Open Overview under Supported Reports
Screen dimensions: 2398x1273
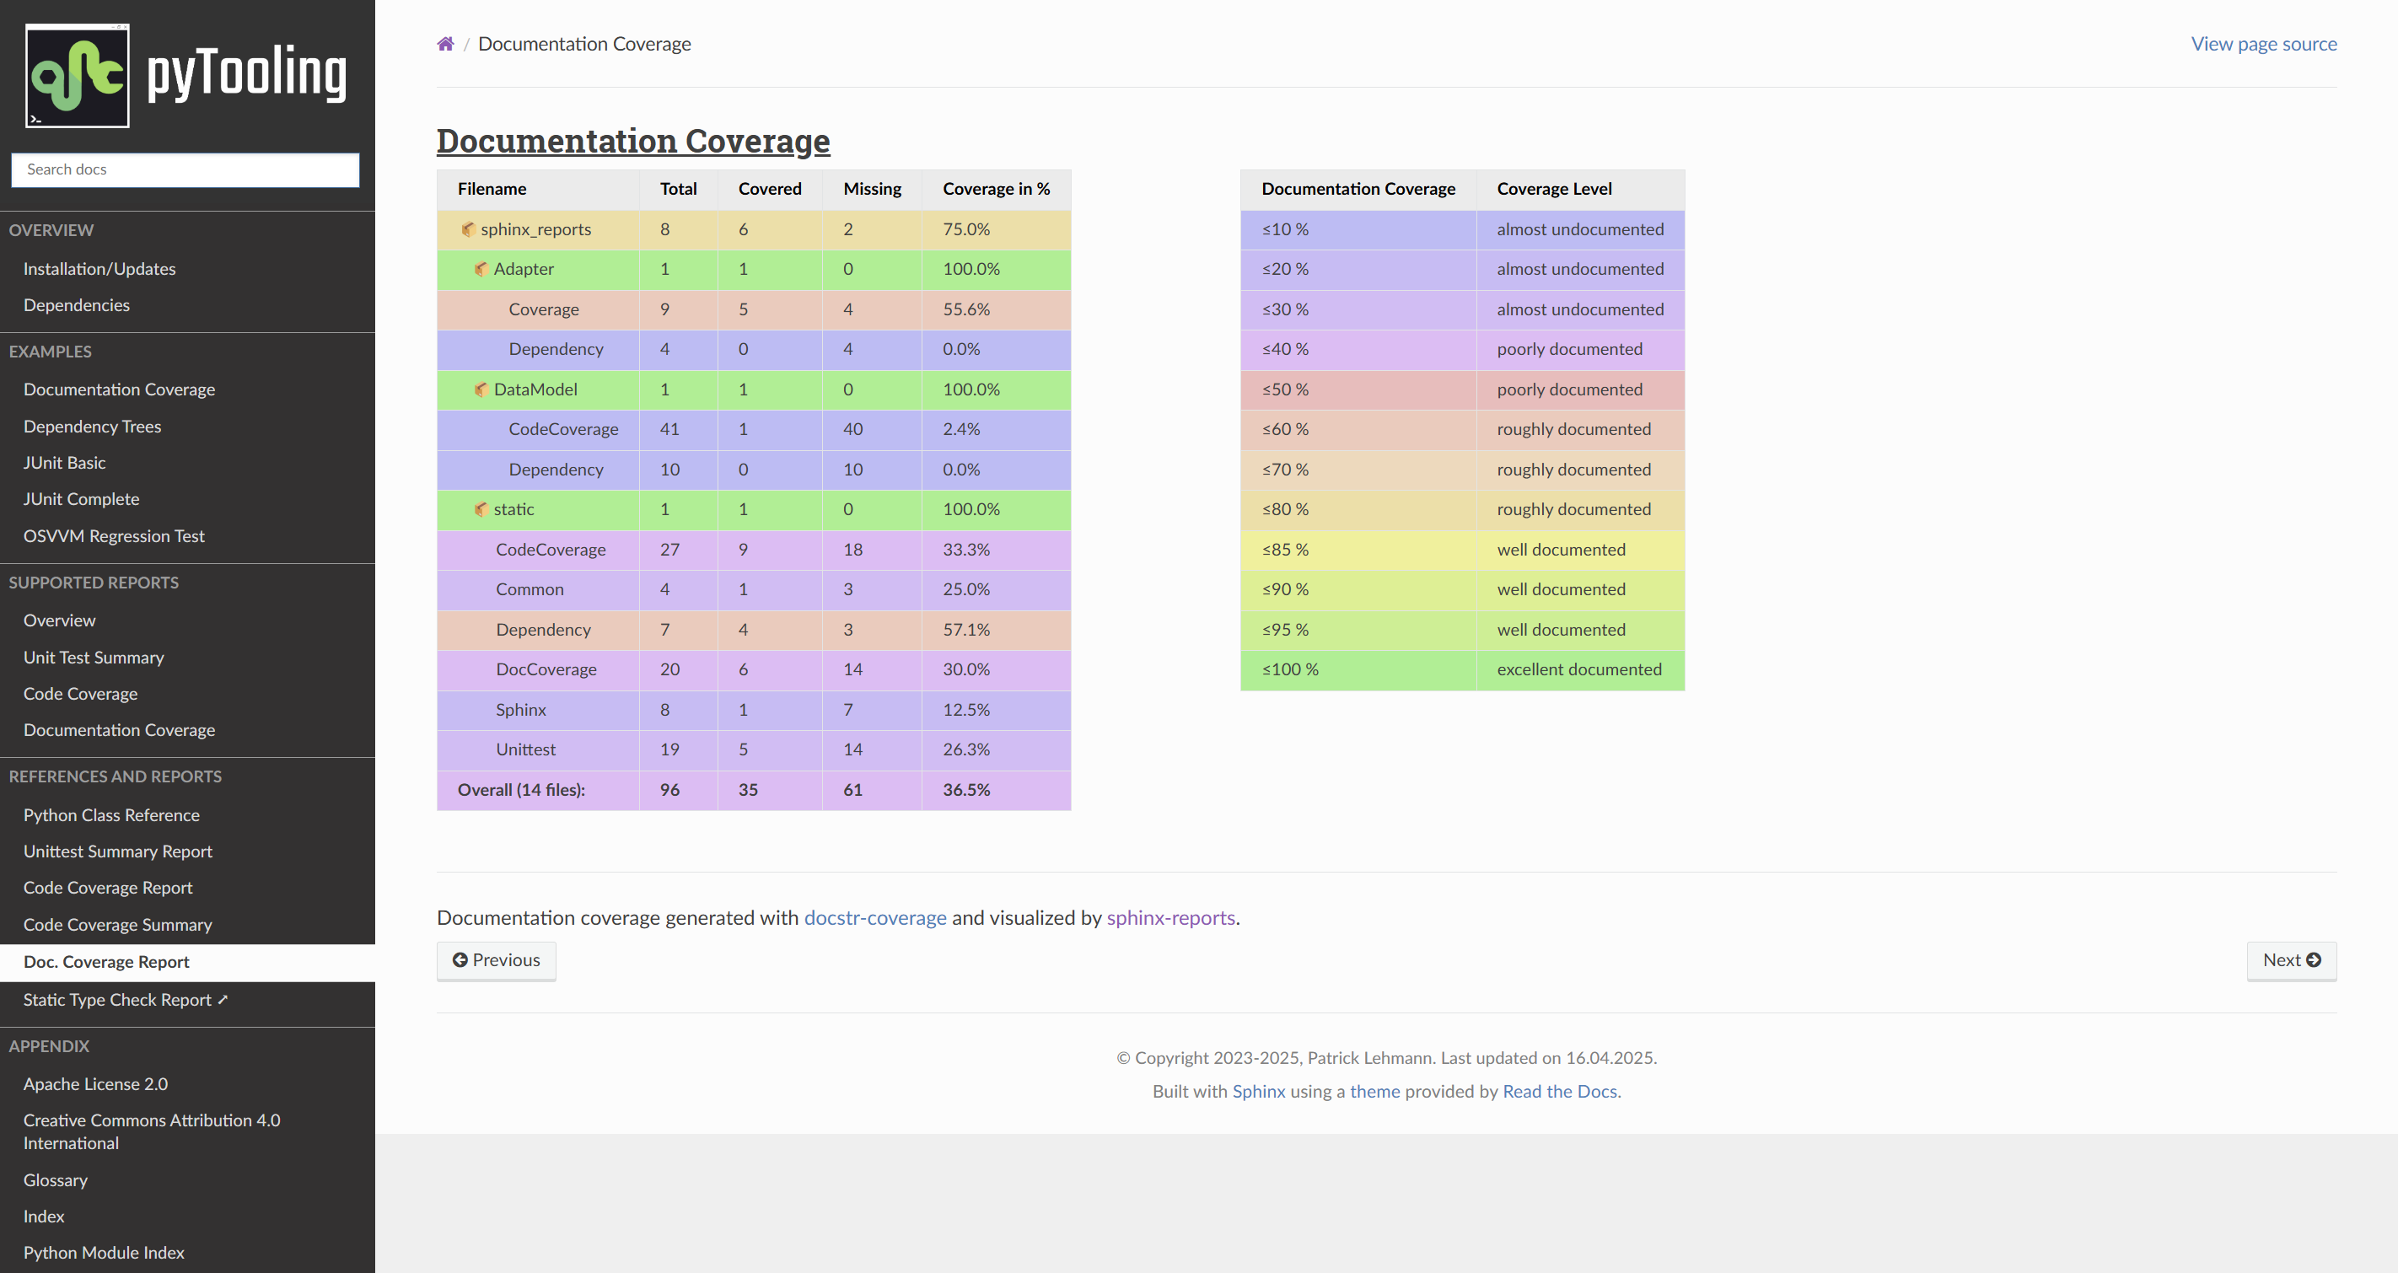coord(60,620)
